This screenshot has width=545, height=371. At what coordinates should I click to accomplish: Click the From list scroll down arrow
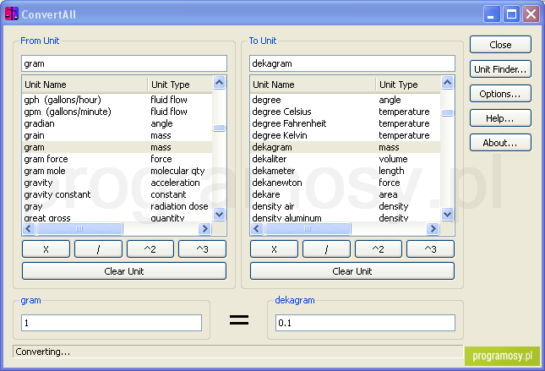click(220, 214)
